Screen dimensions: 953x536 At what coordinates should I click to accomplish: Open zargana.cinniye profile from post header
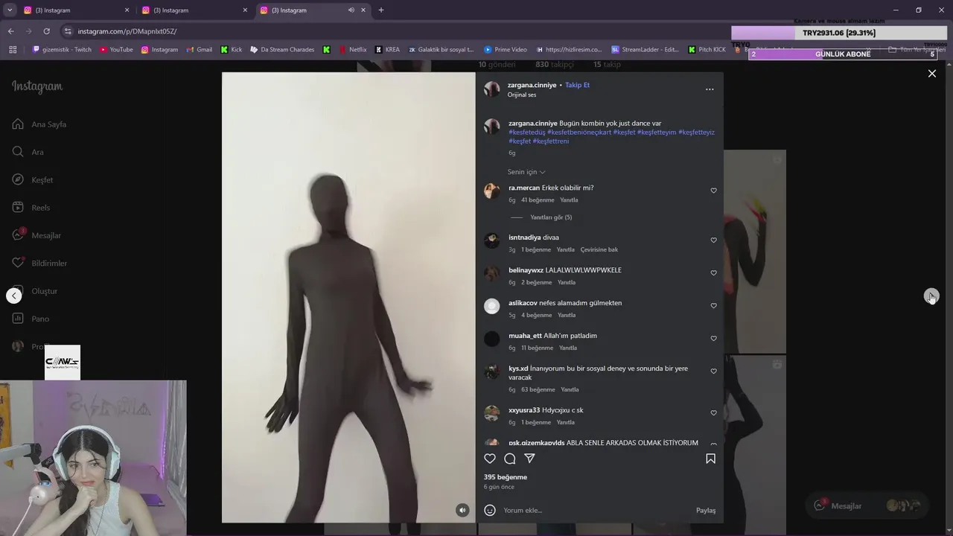(532, 85)
